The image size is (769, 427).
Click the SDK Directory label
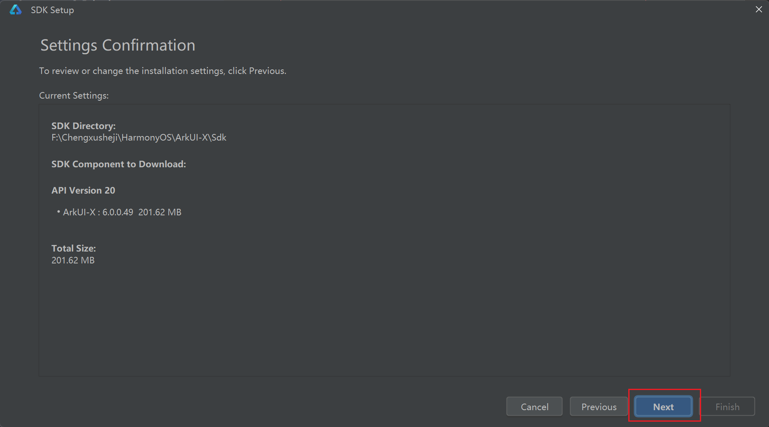[x=83, y=126]
